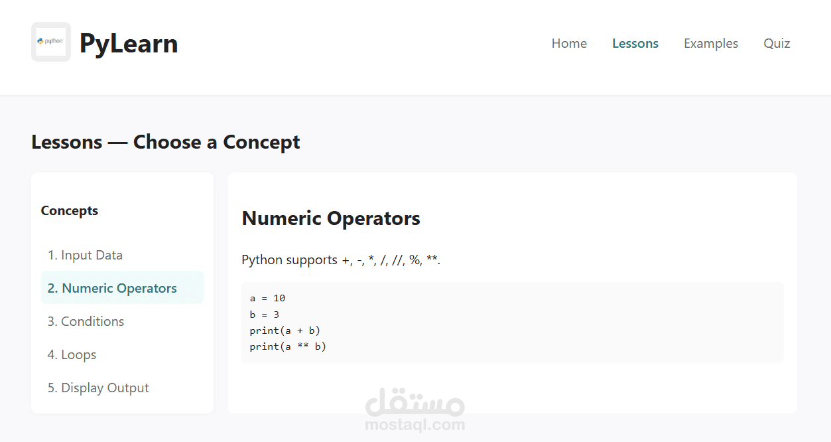
Task: Select the active Lessons nav item
Action: click(635, 43)
